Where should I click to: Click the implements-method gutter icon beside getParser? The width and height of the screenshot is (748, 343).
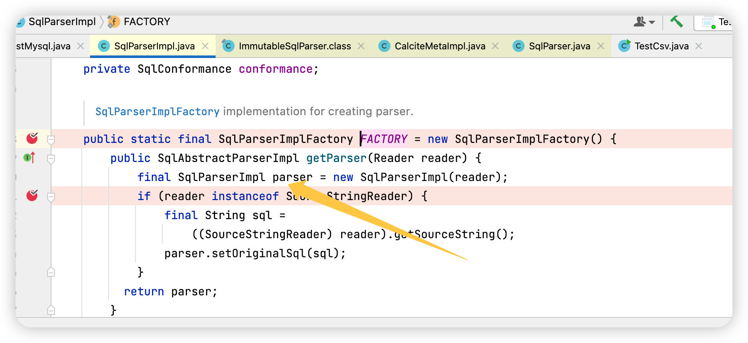29,158
